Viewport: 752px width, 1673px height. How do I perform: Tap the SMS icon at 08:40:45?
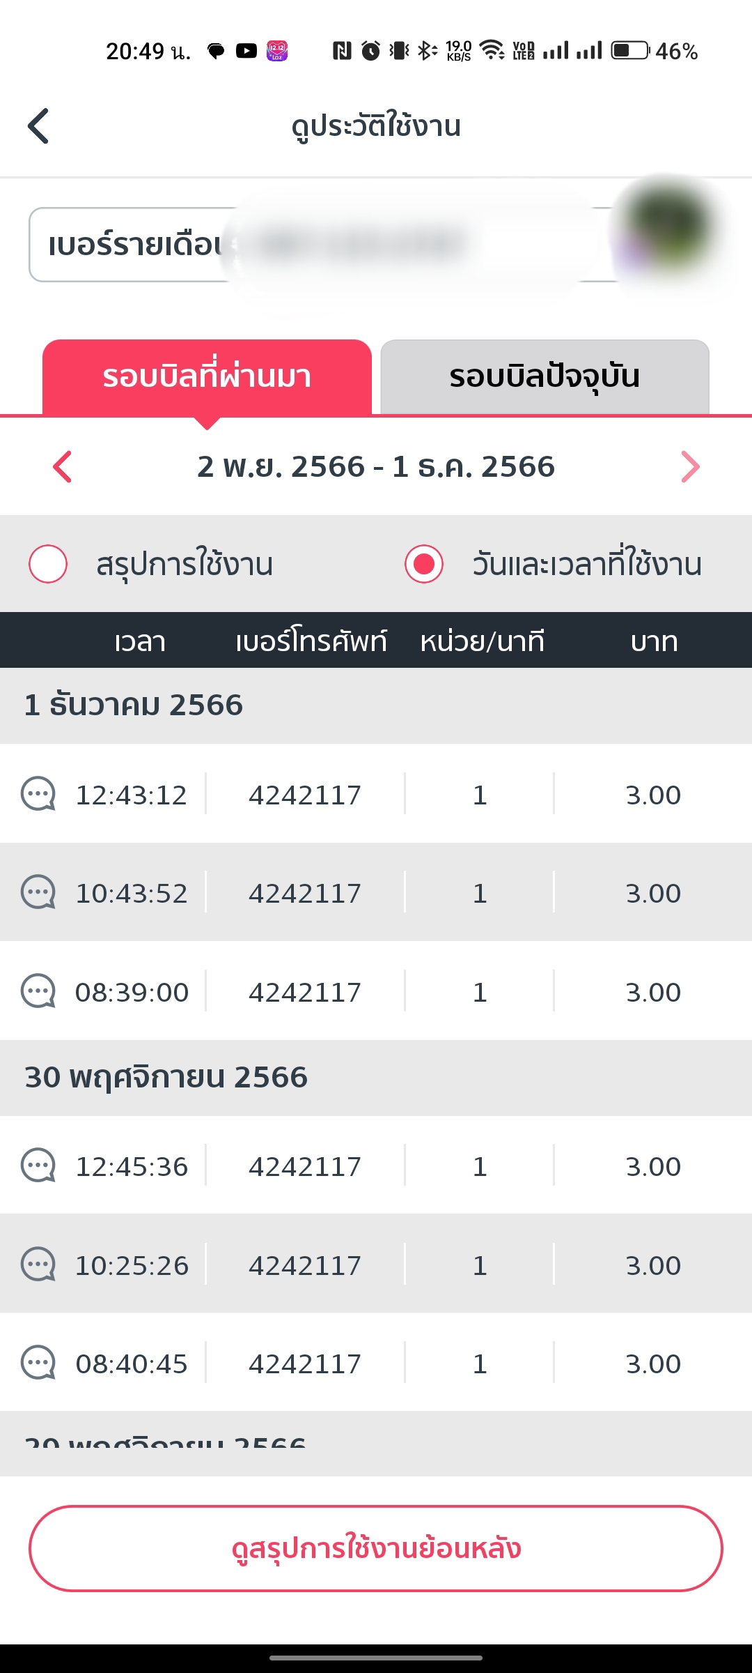coord(38,1363)
